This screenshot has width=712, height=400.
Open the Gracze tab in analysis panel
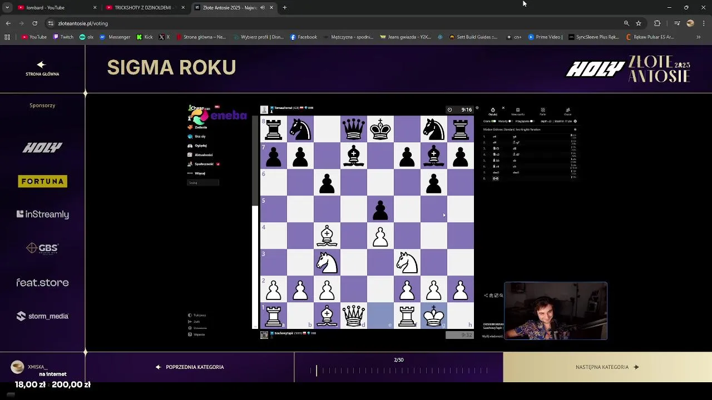[568, 111]
